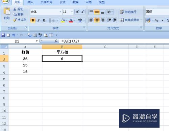Screen dimensions: 169x131
Task: Apply red font color A
Action: 71,21
